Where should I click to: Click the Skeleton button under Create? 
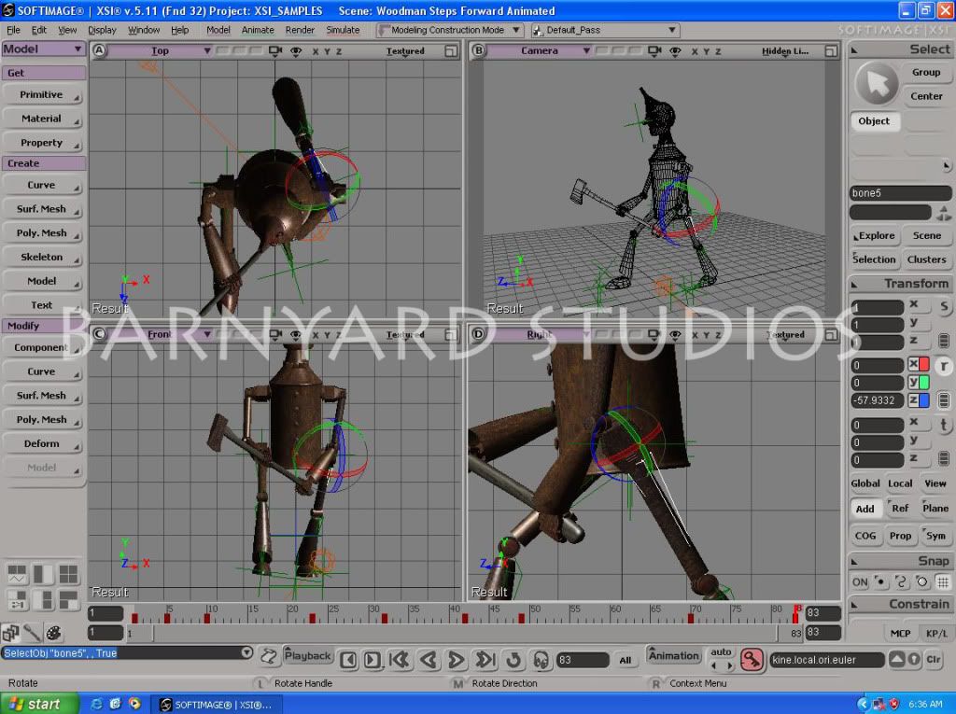[x=42, y=258]
